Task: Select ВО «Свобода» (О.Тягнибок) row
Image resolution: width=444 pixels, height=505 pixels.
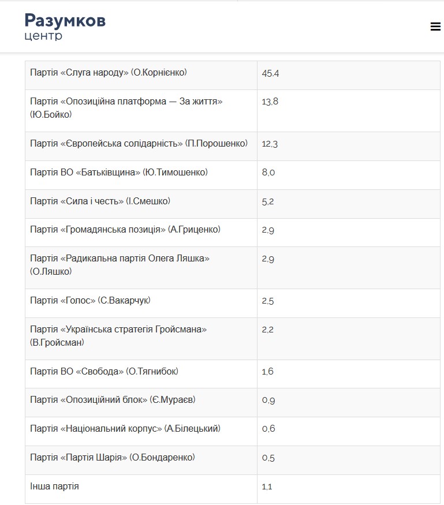Action: tap(233, 374)
